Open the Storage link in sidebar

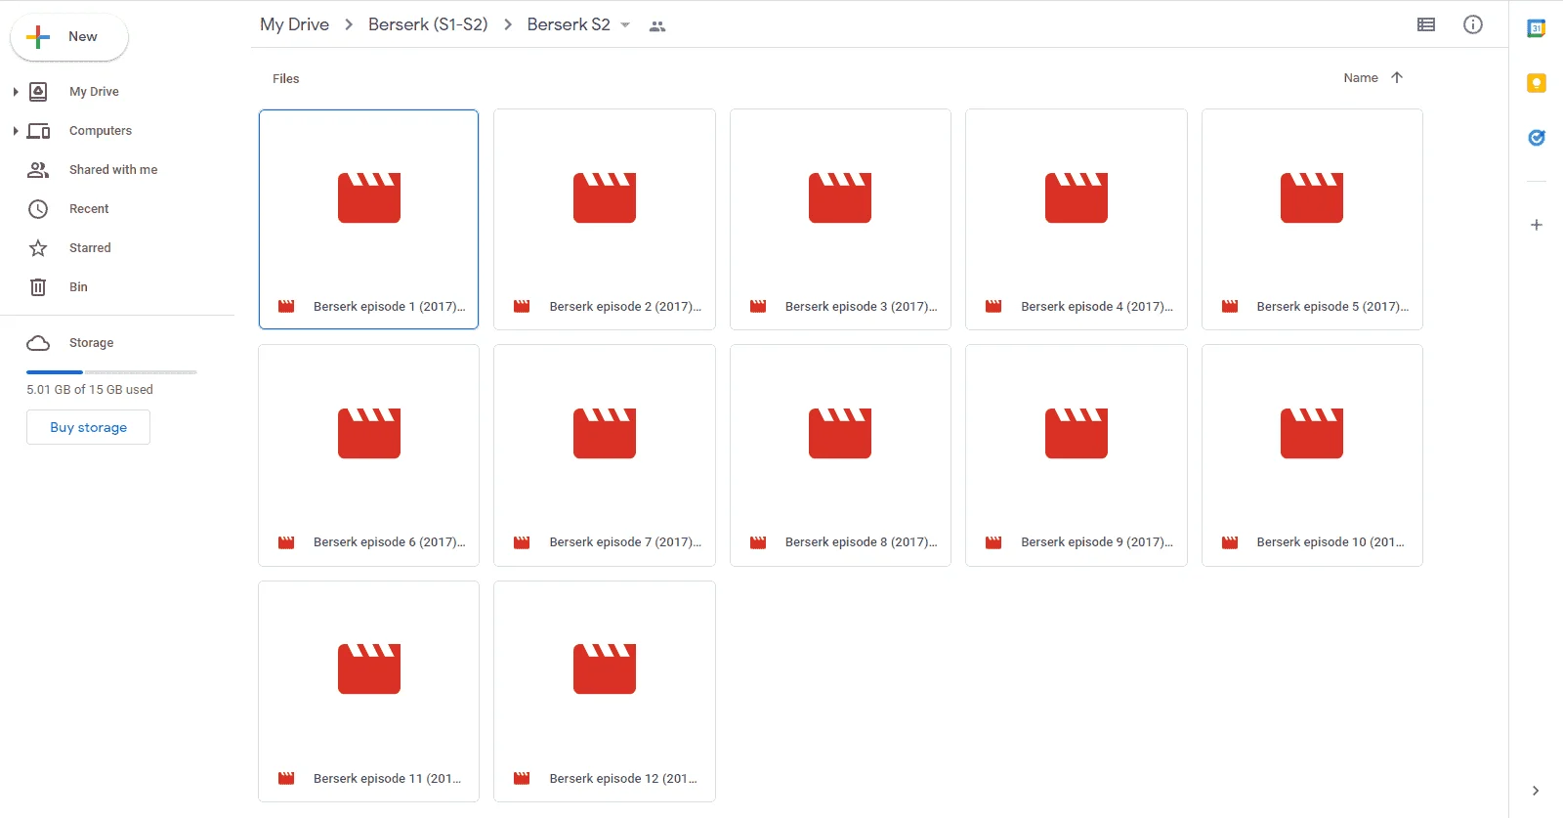[x=91, y=343]
